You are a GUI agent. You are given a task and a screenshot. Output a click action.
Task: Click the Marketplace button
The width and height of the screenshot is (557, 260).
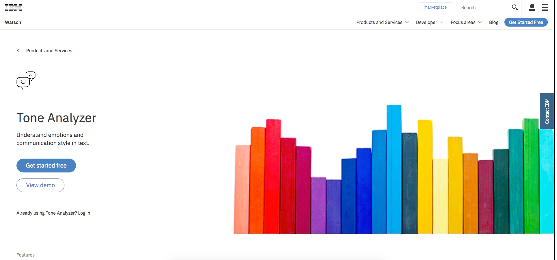click(435, 7)
